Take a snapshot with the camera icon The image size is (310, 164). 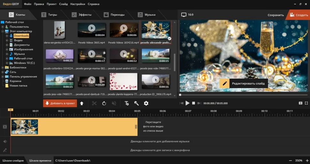pyautogui.click(x=300, y=103)
